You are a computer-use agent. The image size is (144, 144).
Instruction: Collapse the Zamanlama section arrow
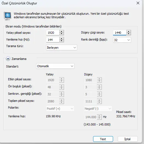(x=8, y=59)
